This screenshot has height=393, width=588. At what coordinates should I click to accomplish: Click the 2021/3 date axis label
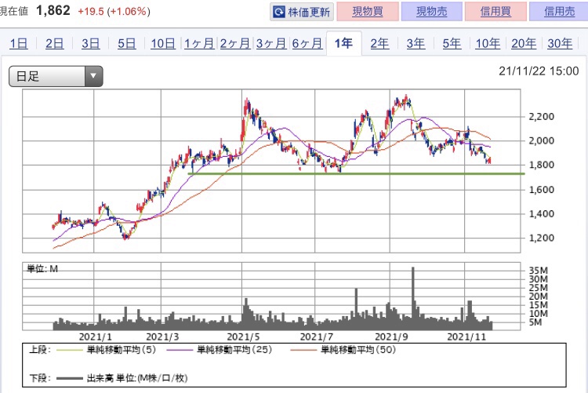click(162, 337)
